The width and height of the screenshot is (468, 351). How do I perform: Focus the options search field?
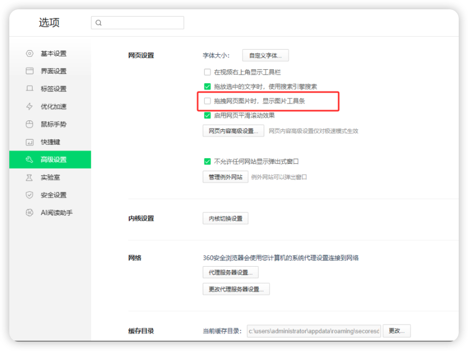138,23
